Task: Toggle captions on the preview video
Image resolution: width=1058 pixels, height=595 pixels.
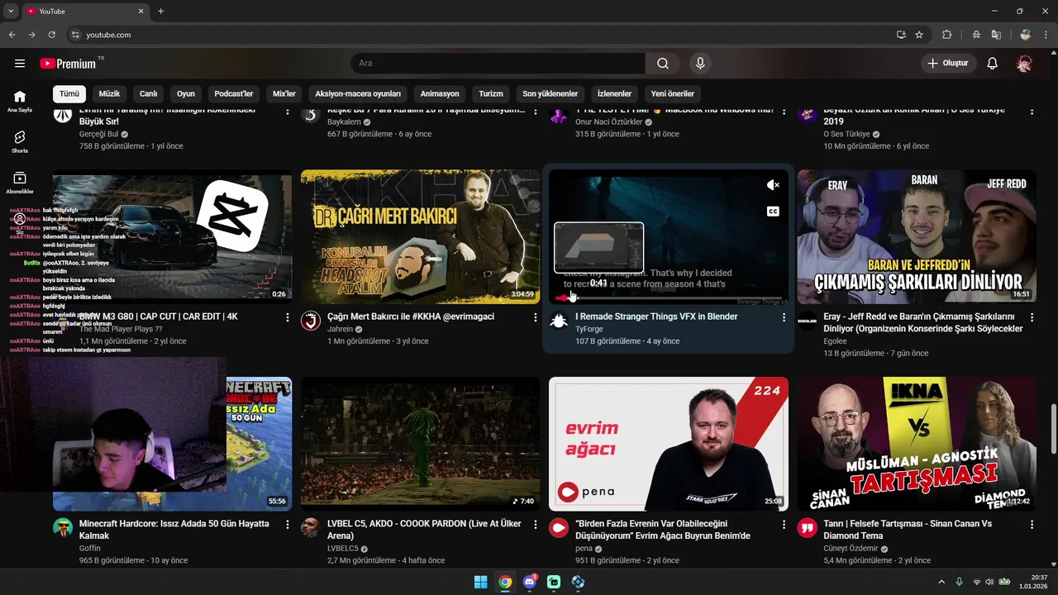Action: 773,212
